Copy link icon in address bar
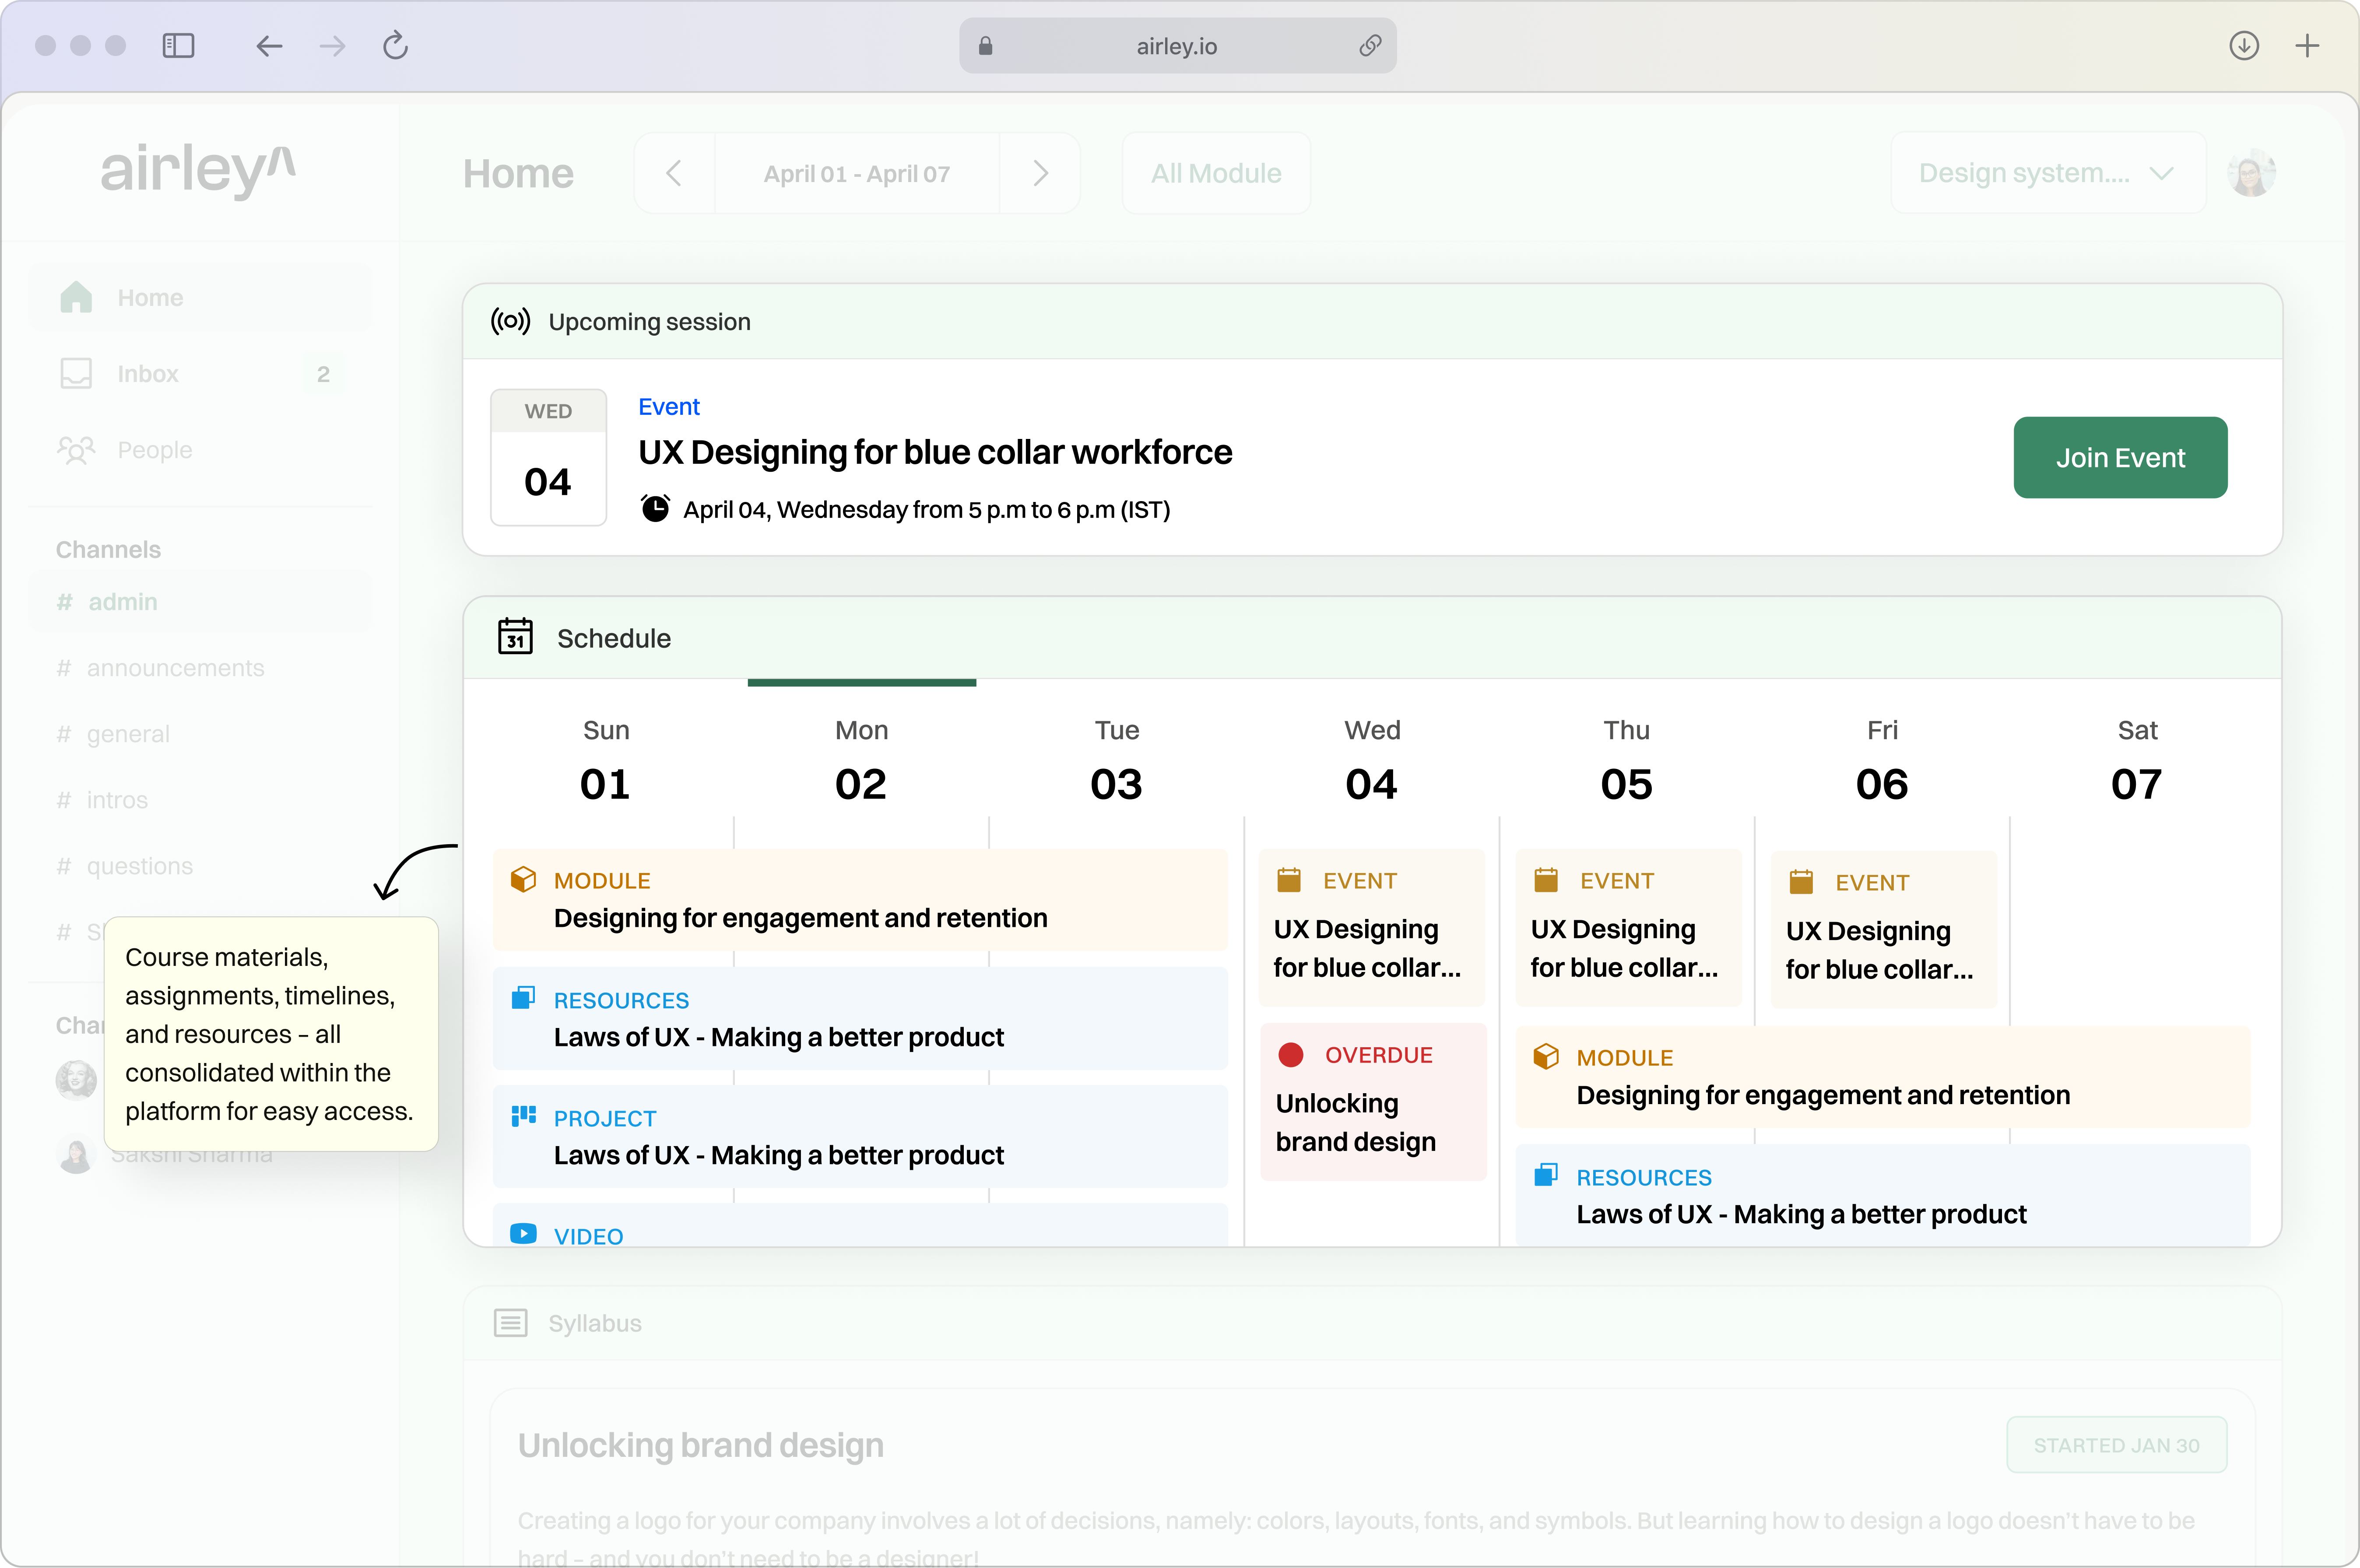2360x1568 pixels. pos(1370,46)
